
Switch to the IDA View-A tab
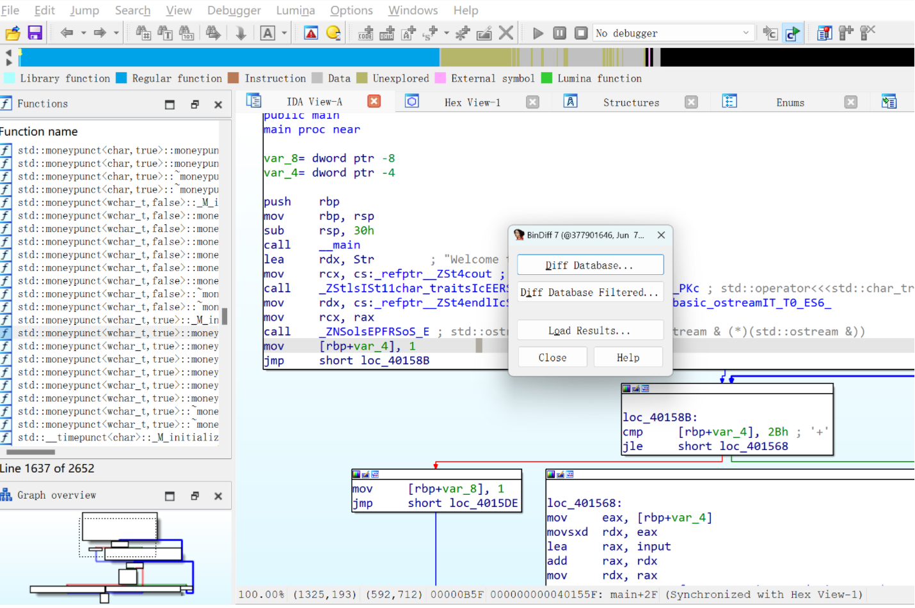click(x=314, y=102)
